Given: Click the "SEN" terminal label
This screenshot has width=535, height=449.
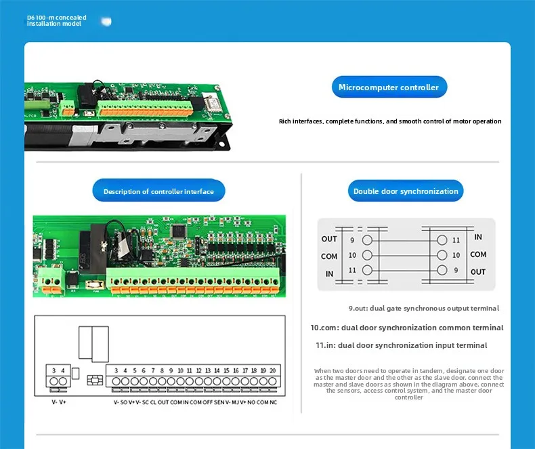Looking at the screenshot, I should click(219, 402).
